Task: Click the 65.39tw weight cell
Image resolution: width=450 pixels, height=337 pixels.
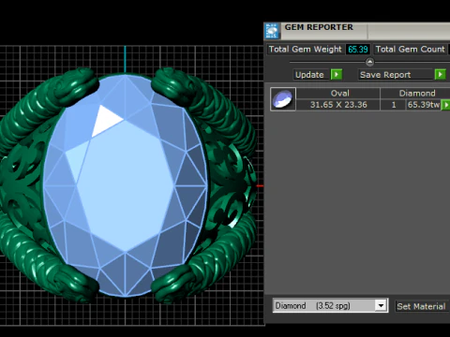Action: [x=424, y=105]
